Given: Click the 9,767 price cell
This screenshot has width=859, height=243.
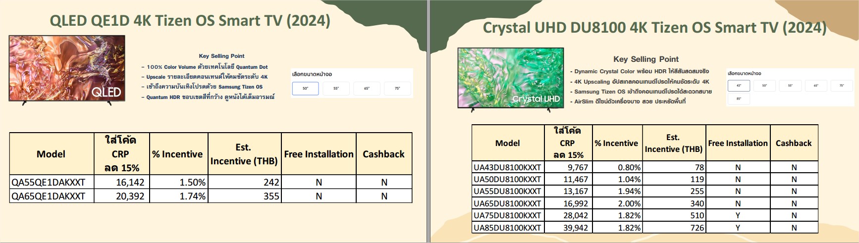Looking at the screenshot, I should (568, 167).
